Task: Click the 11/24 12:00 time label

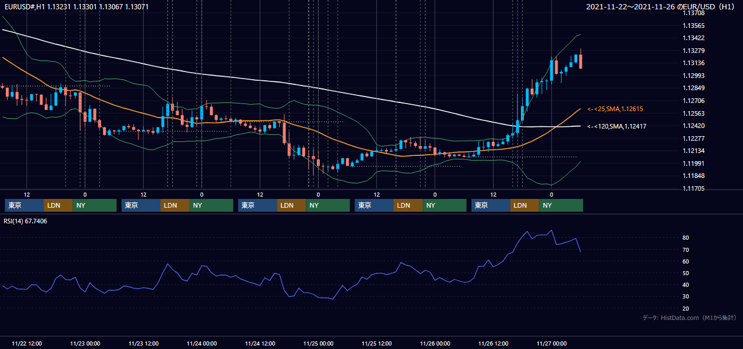Action: (260, 343)
